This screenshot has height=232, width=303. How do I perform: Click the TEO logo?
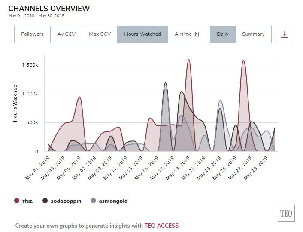coord(286,213)
